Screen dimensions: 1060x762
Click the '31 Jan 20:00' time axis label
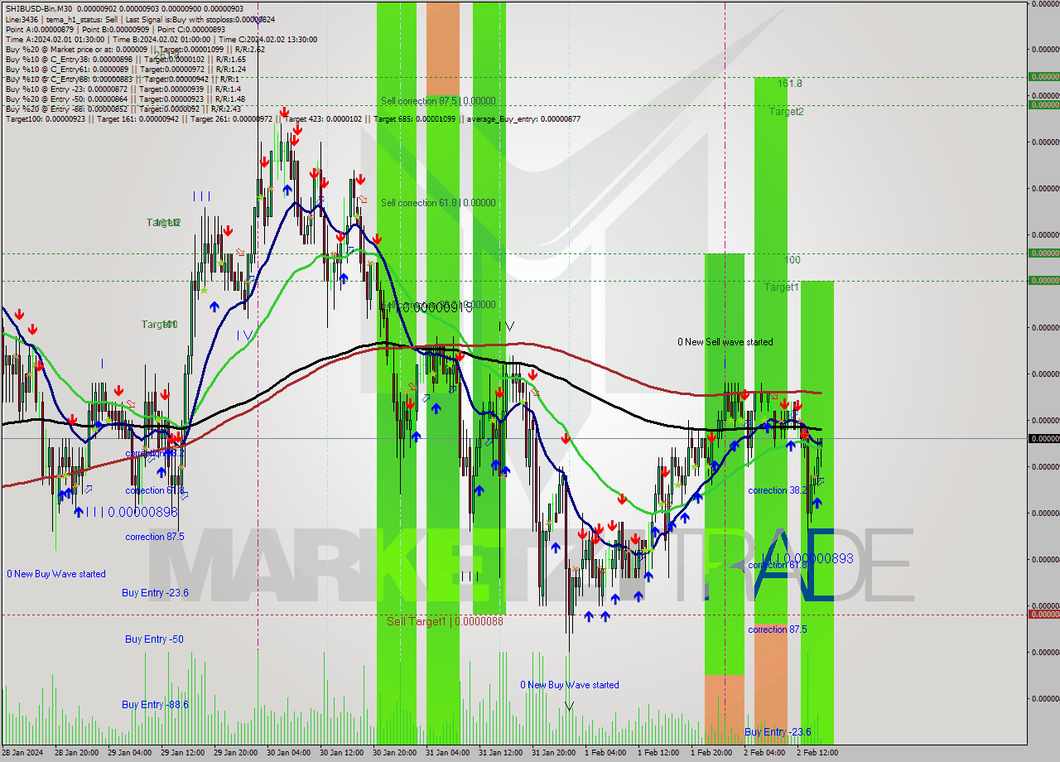(x=554, y=753)
